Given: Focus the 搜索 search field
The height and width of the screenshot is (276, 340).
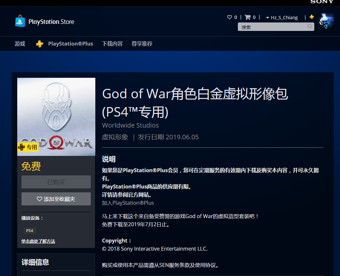Looking at the screenshot, I should (x=276, y=27).
